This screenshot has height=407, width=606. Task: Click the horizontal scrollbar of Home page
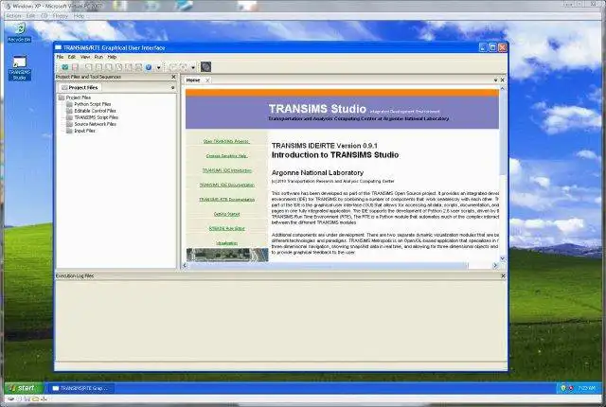[x=340, y=266]
